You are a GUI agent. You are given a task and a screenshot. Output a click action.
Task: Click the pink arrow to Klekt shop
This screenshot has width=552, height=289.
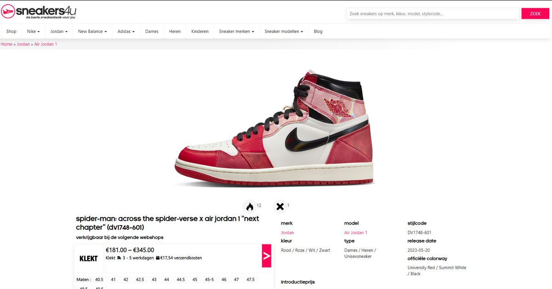pyautogui.click(x=266, y=256)
